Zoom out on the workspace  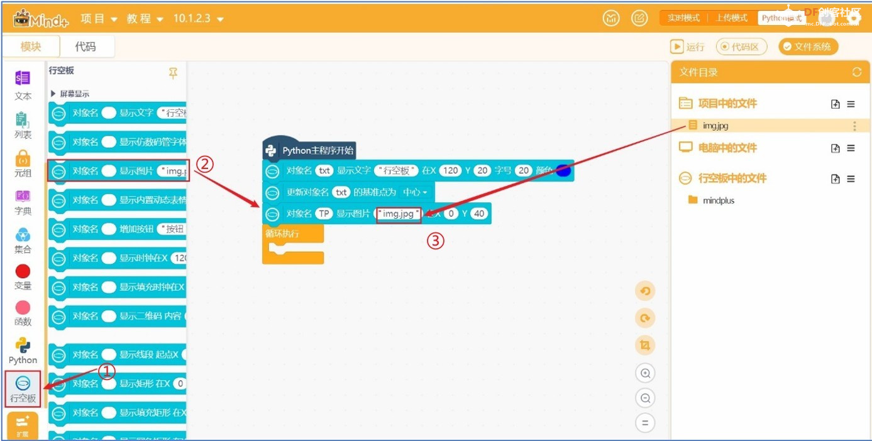click(x=645, y=398)
